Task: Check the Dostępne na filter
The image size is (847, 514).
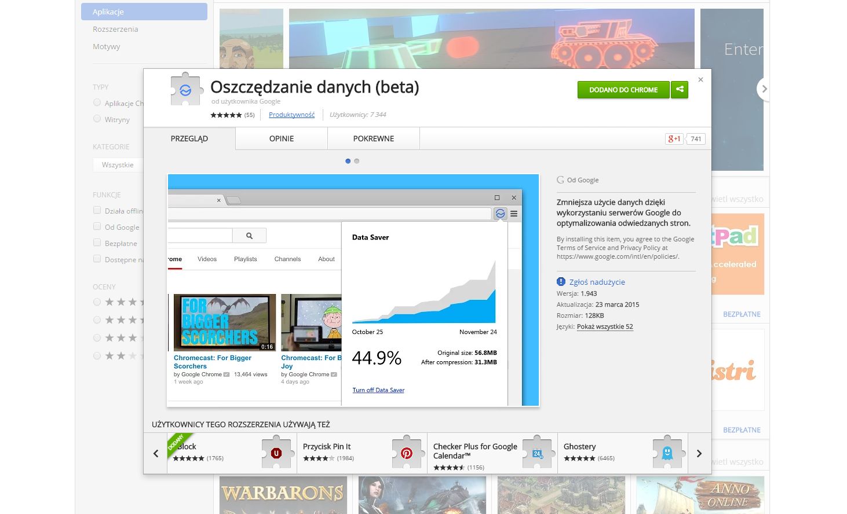Action: click(97, 259)
